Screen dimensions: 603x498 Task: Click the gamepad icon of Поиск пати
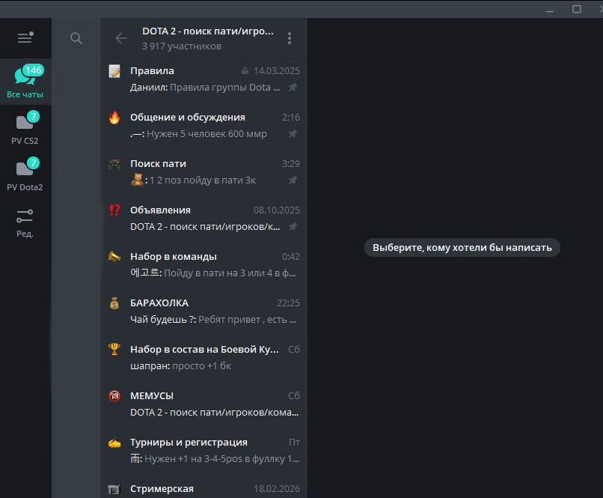click(x=114, y=164)
